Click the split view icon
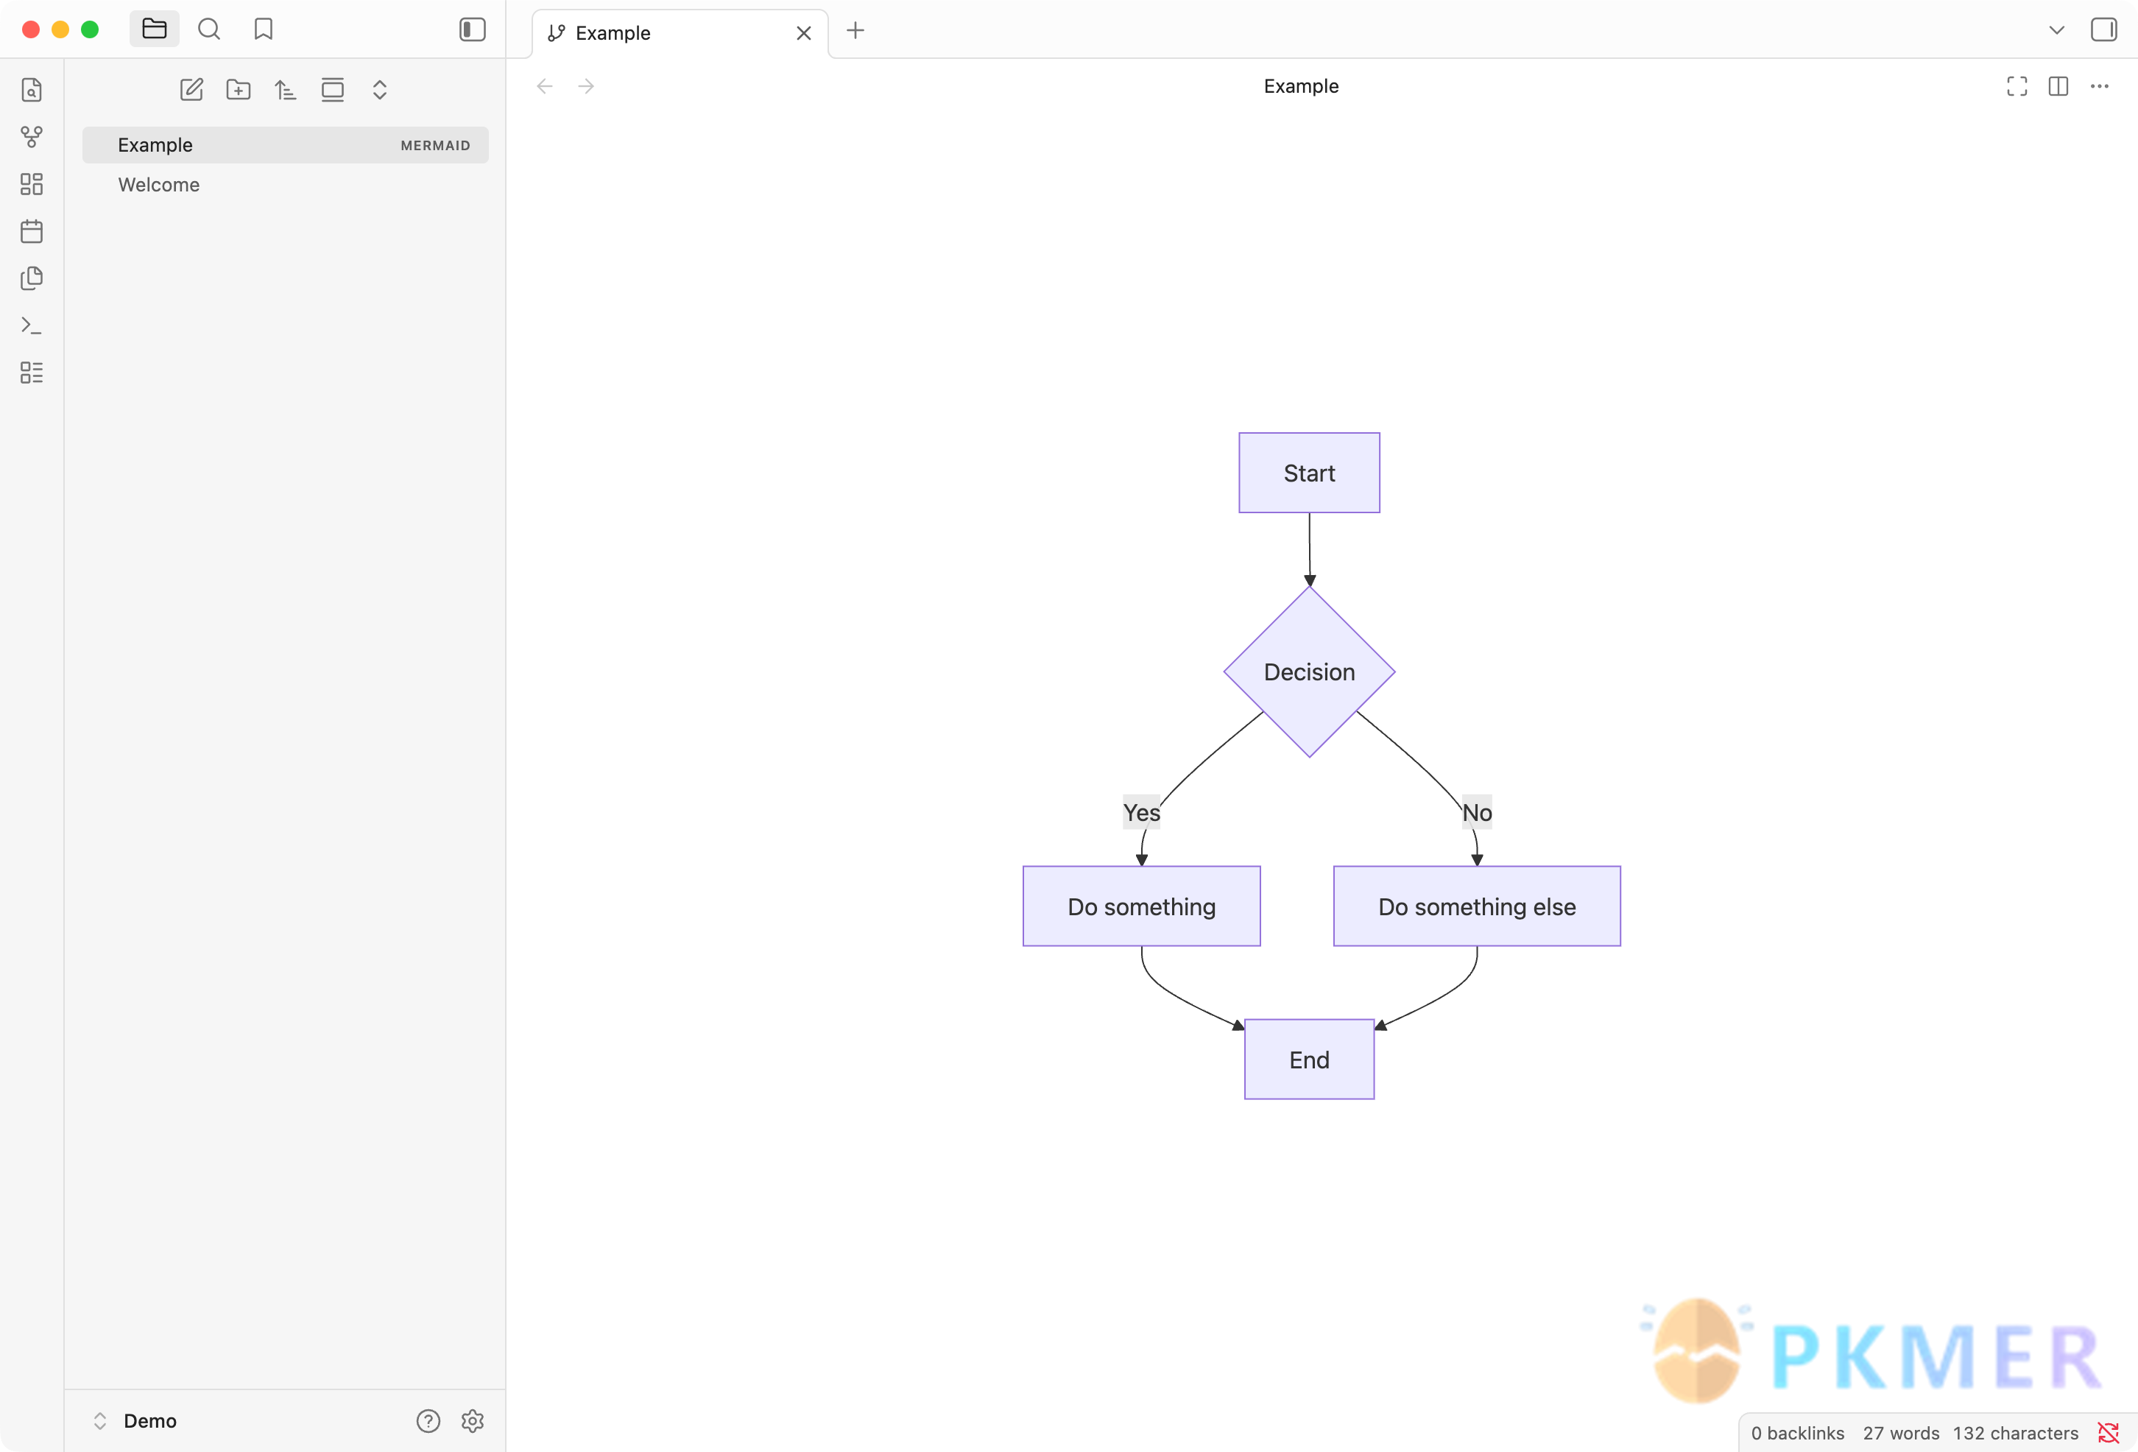The image size is (2138, 1452). tap(2058, 86)
